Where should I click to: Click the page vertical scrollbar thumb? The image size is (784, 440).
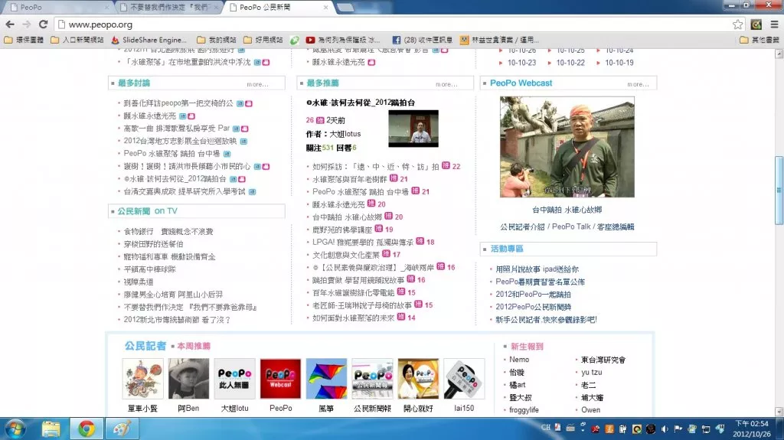779,190
